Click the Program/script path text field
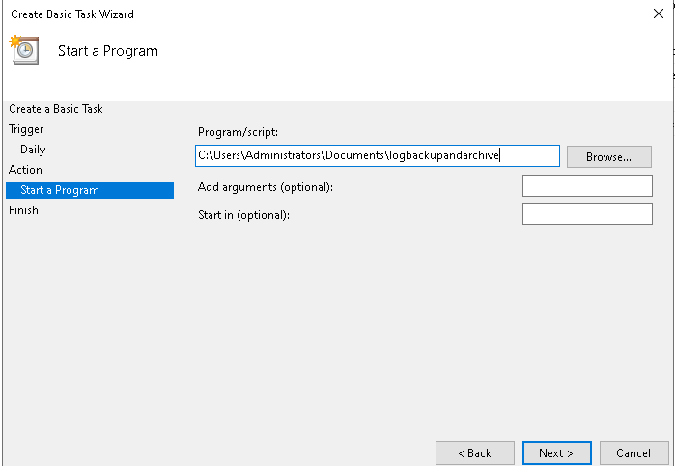The height and width of the screenshot is (466, 675). (x=377, y=155)
